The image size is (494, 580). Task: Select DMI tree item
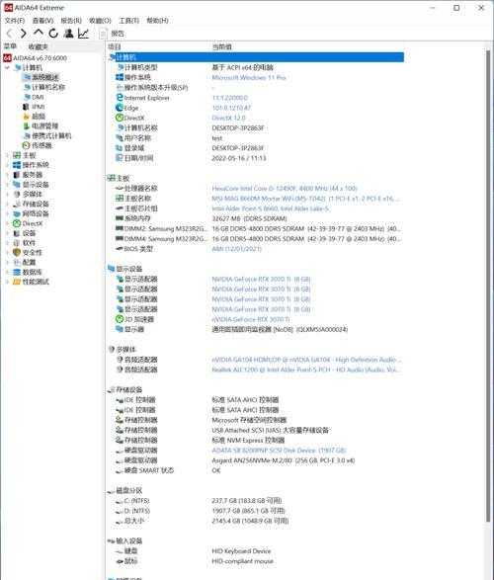[x=34, y=97]
